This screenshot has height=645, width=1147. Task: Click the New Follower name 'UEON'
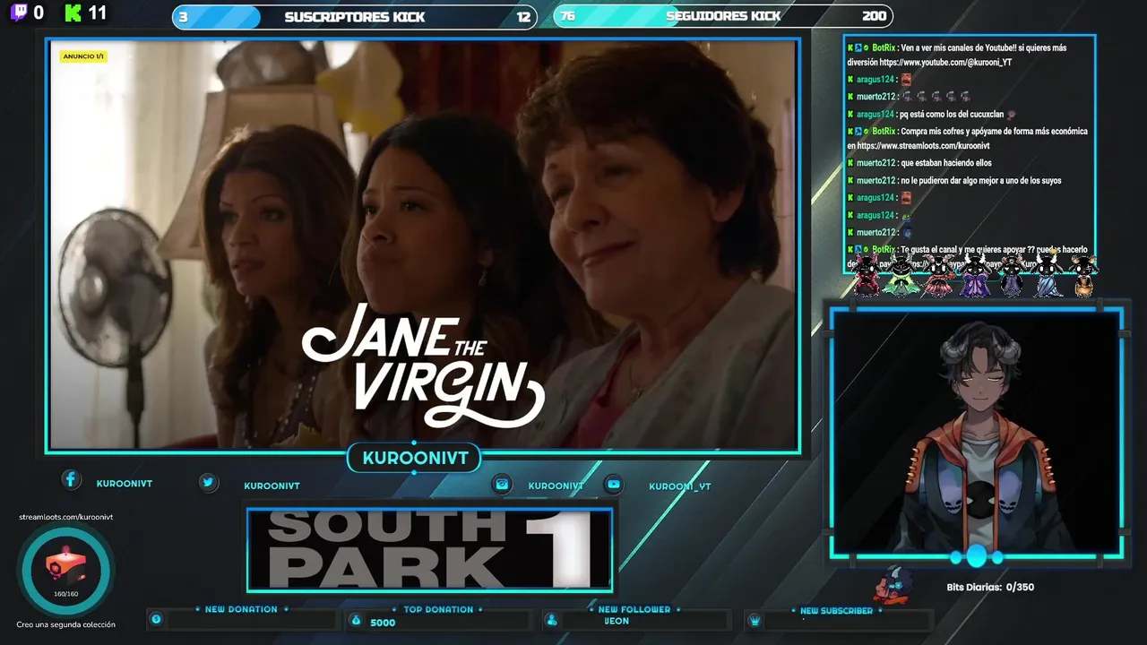pyautogui.click(x=617, y=621)
